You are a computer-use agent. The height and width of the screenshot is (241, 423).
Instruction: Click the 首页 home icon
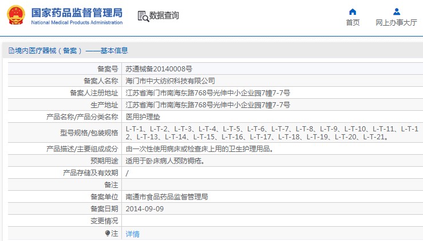[x=353, y=11]
